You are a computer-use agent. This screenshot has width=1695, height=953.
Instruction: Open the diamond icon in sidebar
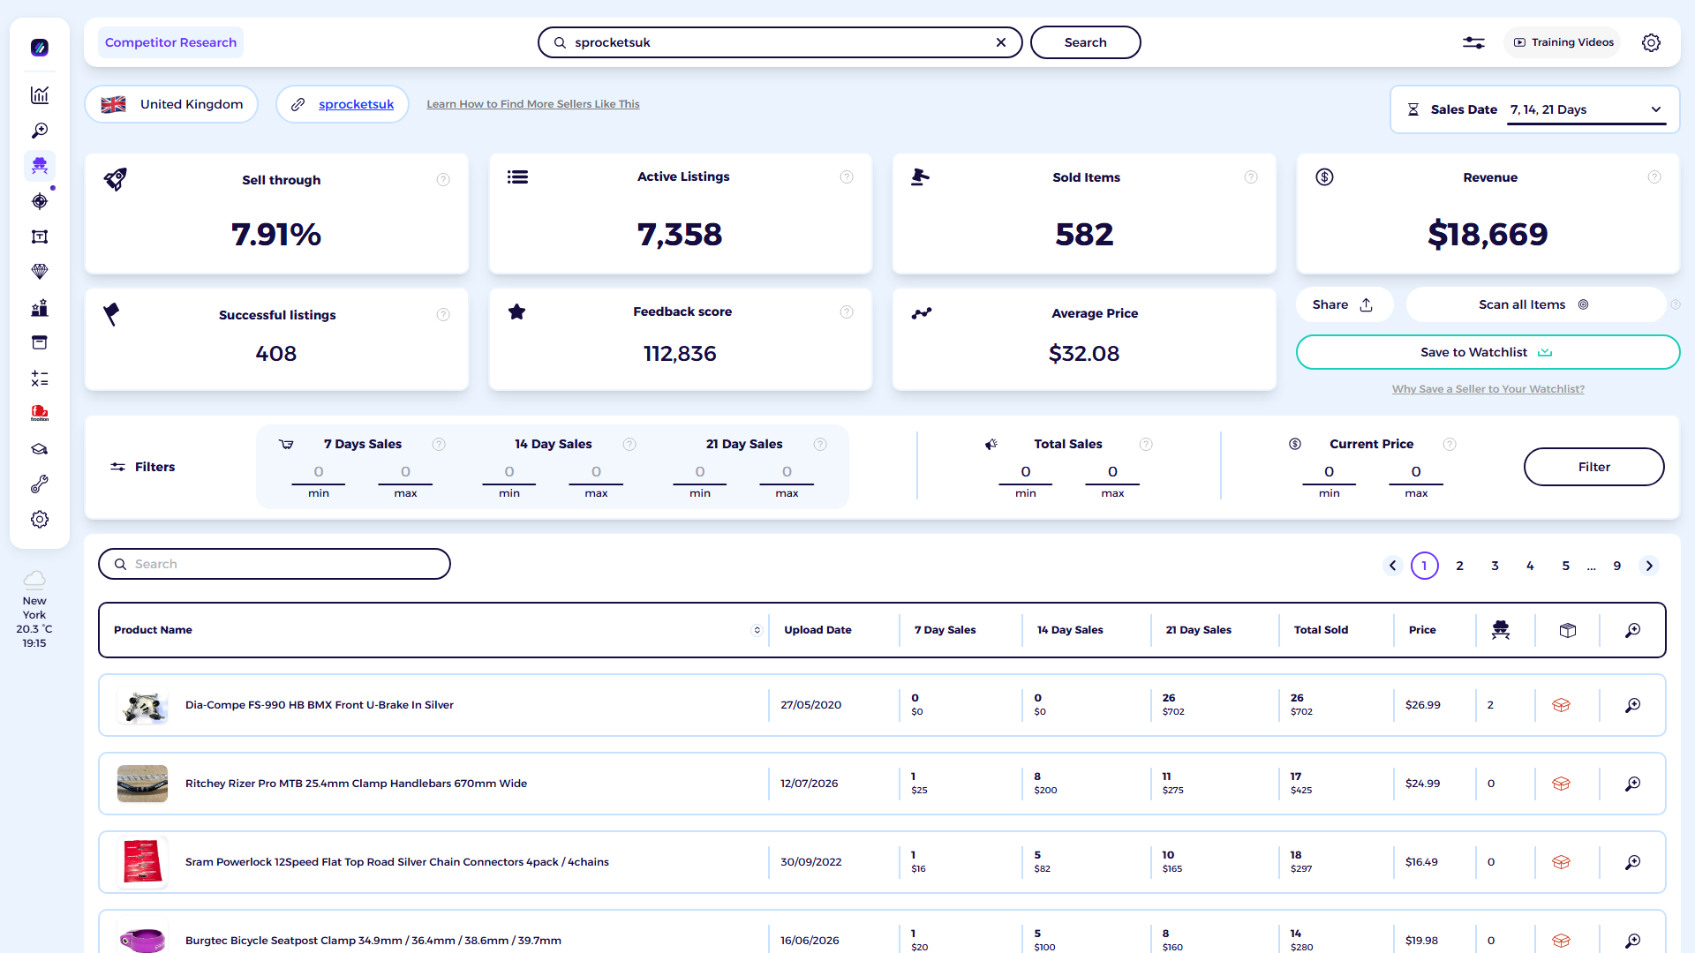pos(40,272)
